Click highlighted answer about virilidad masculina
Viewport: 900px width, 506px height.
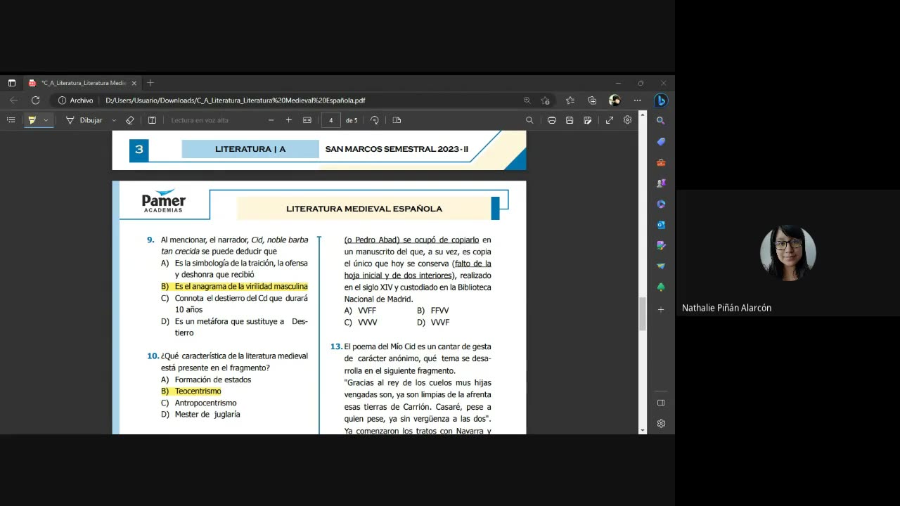pyautogui.click(x=234, y=287)
